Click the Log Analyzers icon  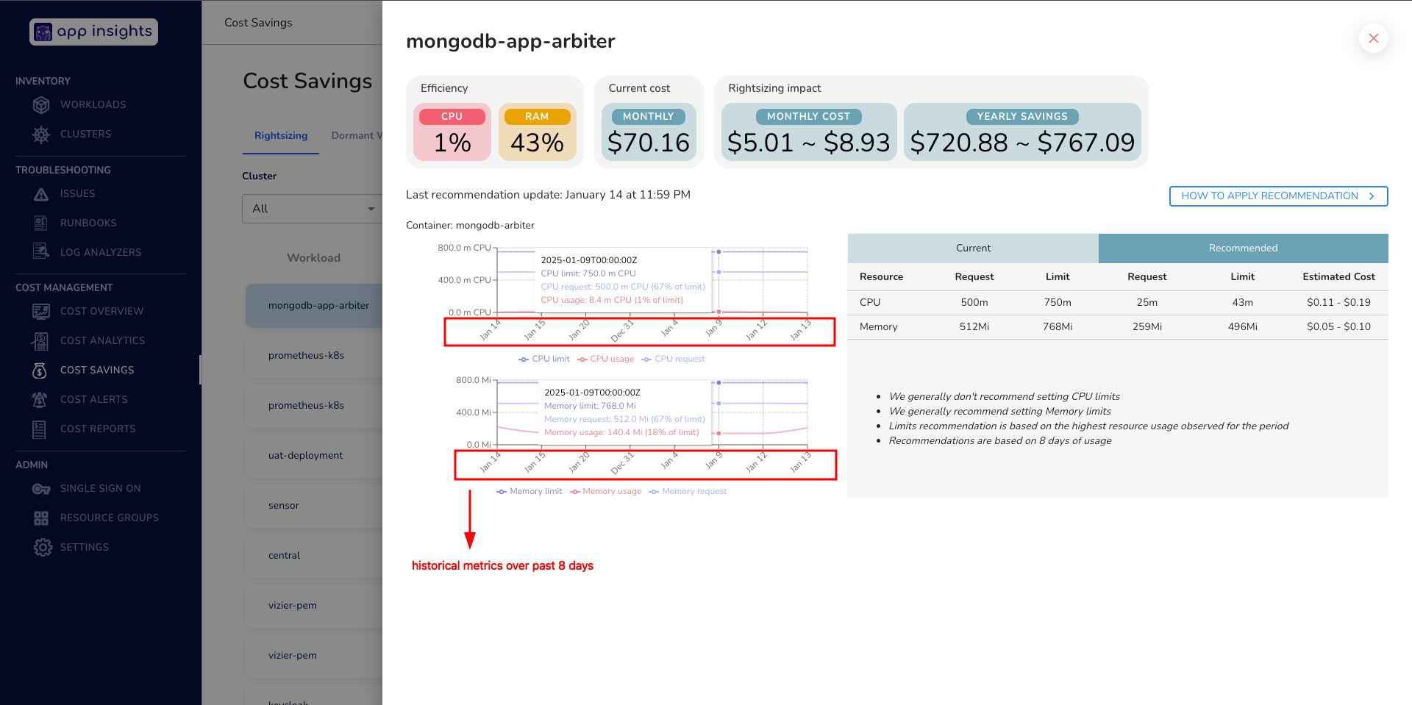(41, 252)
